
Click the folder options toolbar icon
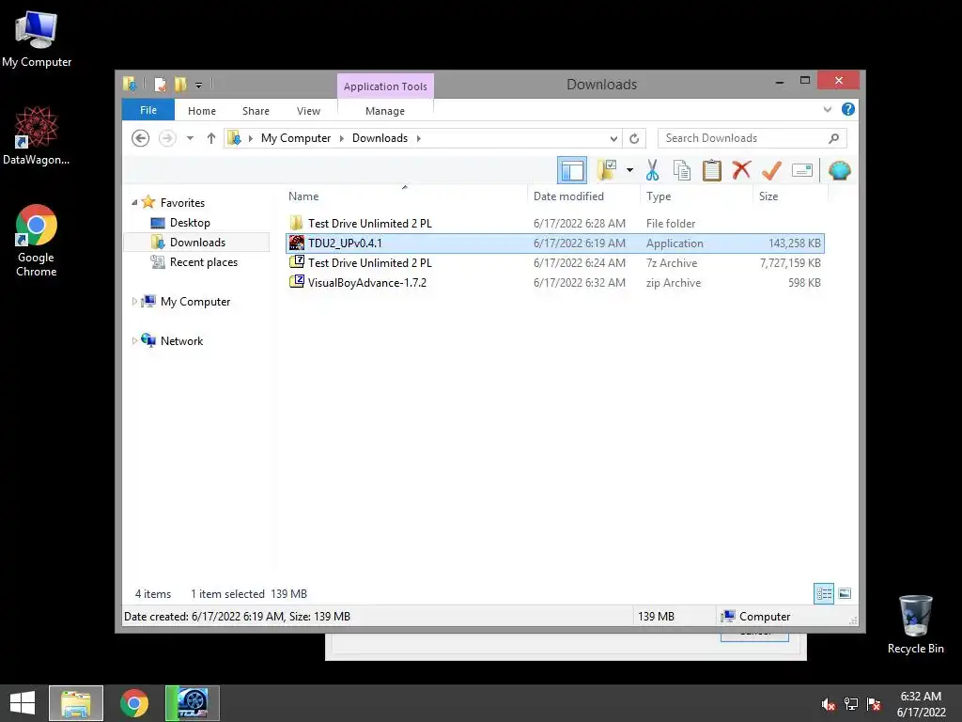pos(606,170)
